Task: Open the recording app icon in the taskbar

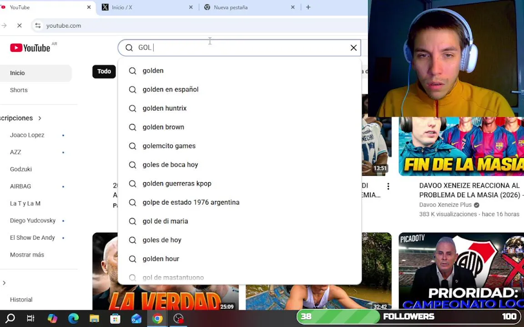Action: click(178, 318)
